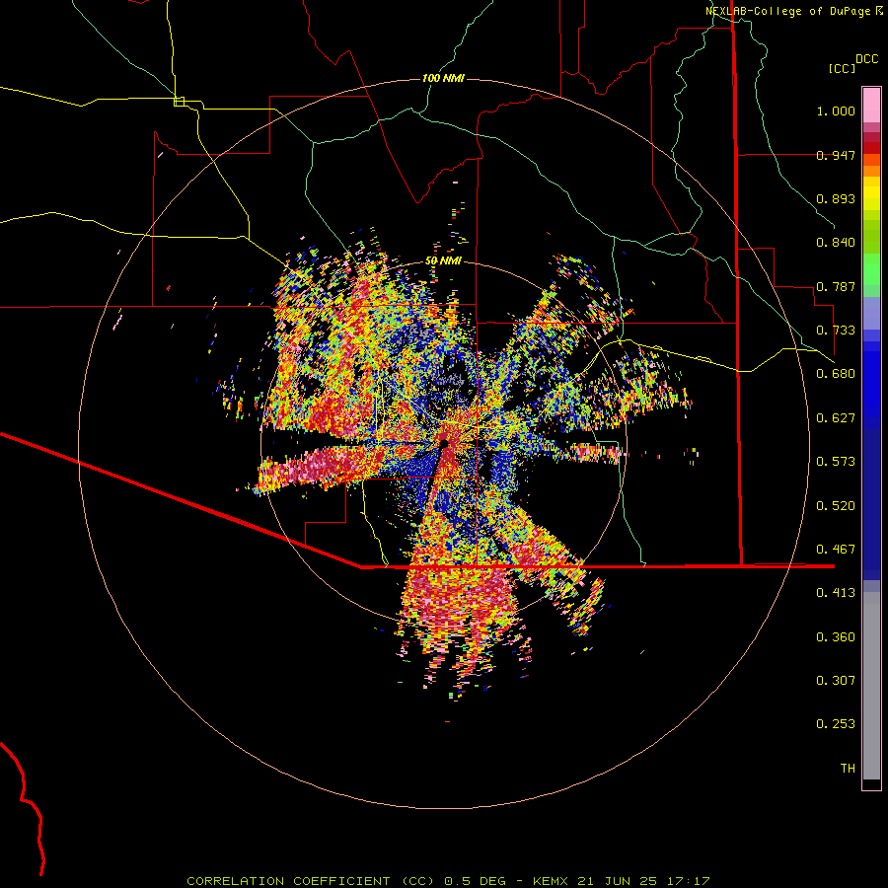Click the 0.947 scale value
Viewport: 888px width, 888px height.
[x=836, y=155]
